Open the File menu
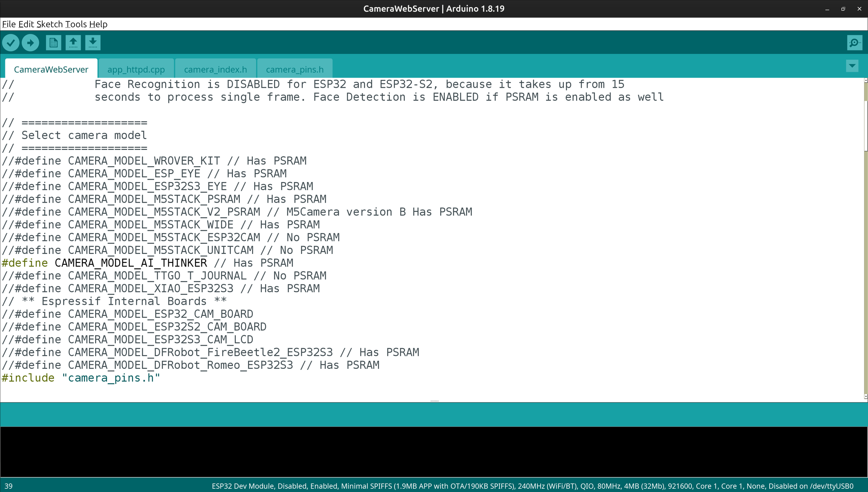The image size is (868, 492). pos(9,24)
